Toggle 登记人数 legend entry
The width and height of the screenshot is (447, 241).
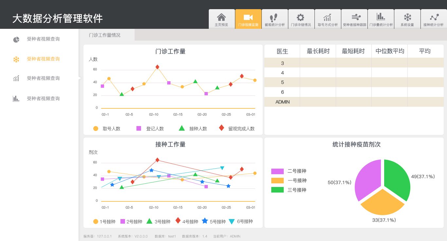(150, 129)
